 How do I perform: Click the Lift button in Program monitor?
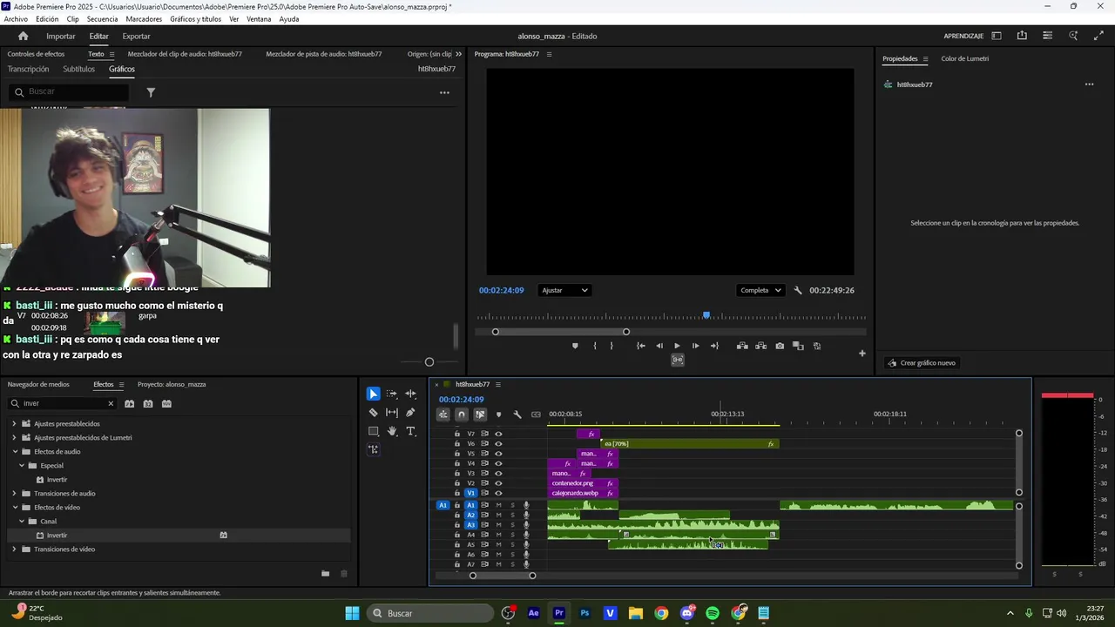click(742, 346)
